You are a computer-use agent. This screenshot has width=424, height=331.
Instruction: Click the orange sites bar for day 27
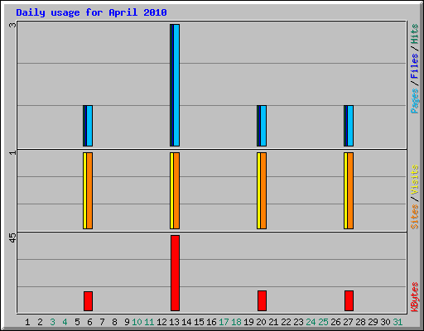pos(350,190)
